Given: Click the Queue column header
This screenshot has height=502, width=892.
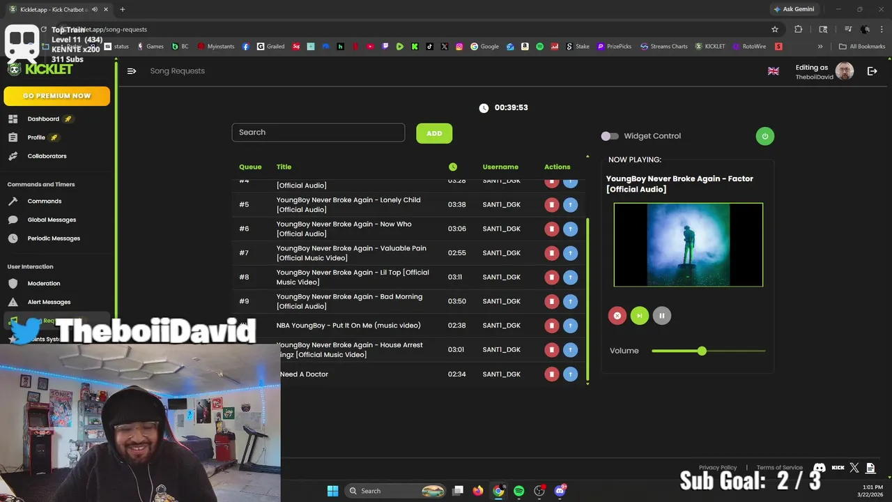Looking at the screenshot, I should tap(250, 167).
